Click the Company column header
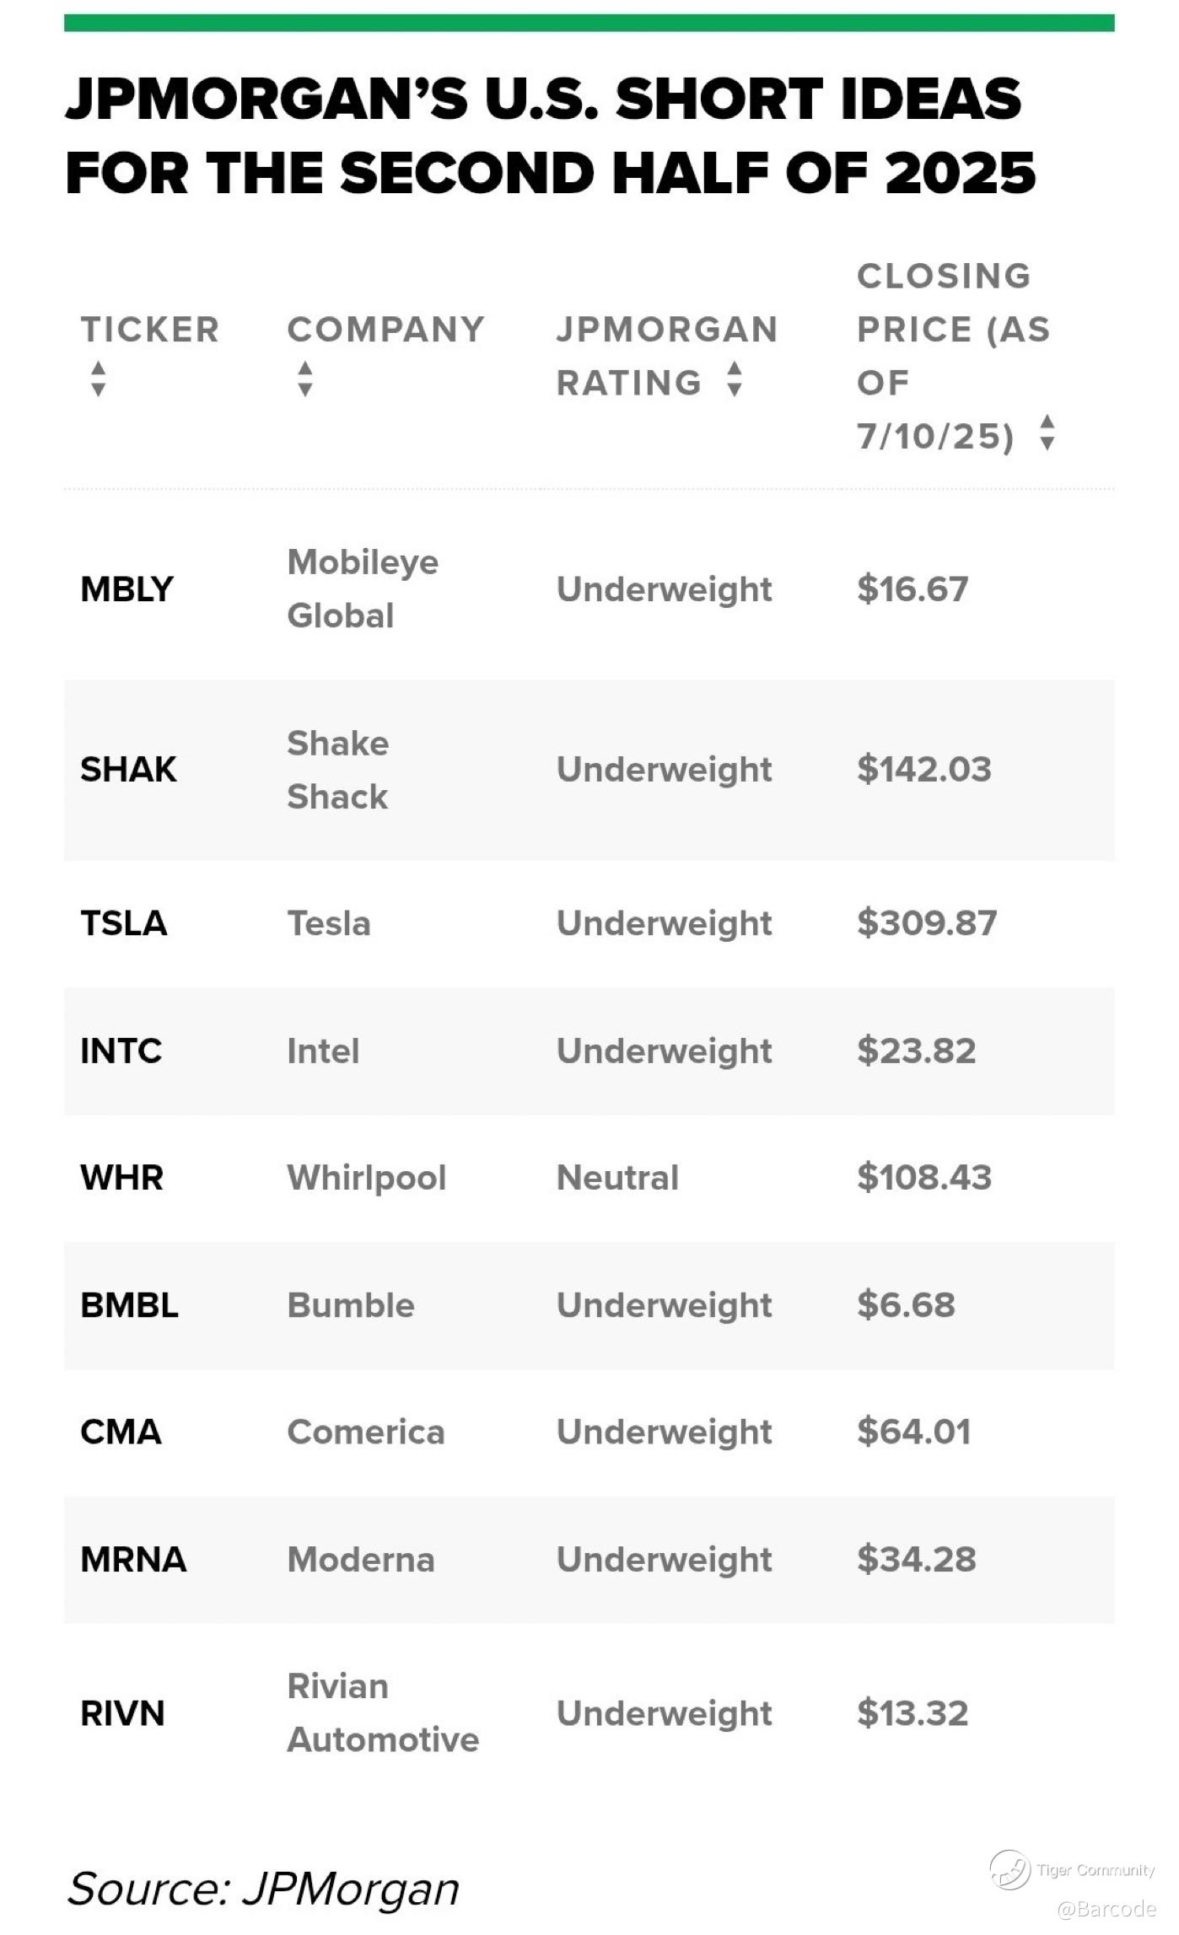 click(385, 330)
